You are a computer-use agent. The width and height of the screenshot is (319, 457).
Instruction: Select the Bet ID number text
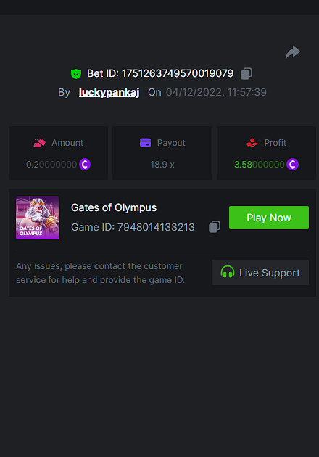coord(178,73)
